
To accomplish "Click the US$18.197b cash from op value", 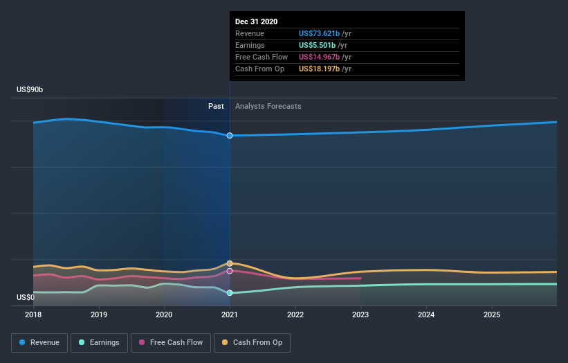I will tap(319, 69).
